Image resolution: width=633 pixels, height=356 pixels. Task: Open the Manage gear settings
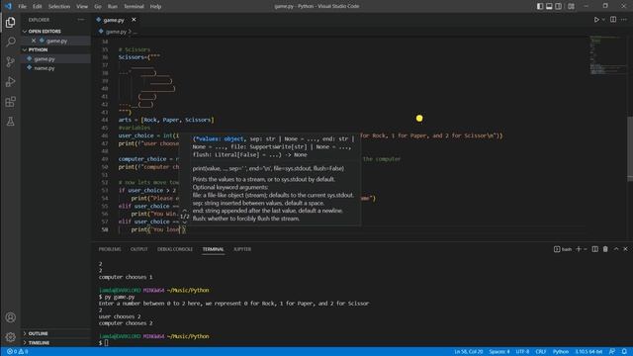[11, 337]
